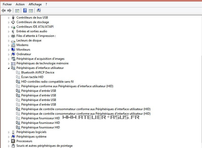Expand the Moniteurs category
The image size is (202, 148).
[x=9, y=50]
